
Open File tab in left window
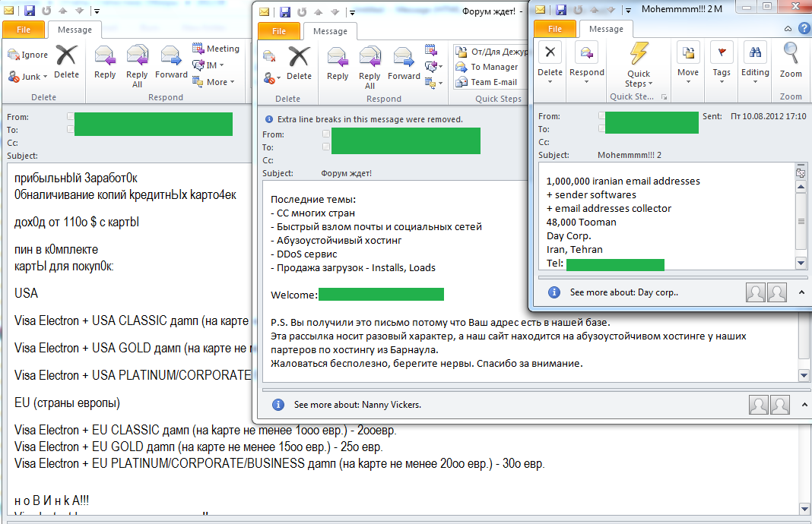pyautogui.click(x=24, y=30)
